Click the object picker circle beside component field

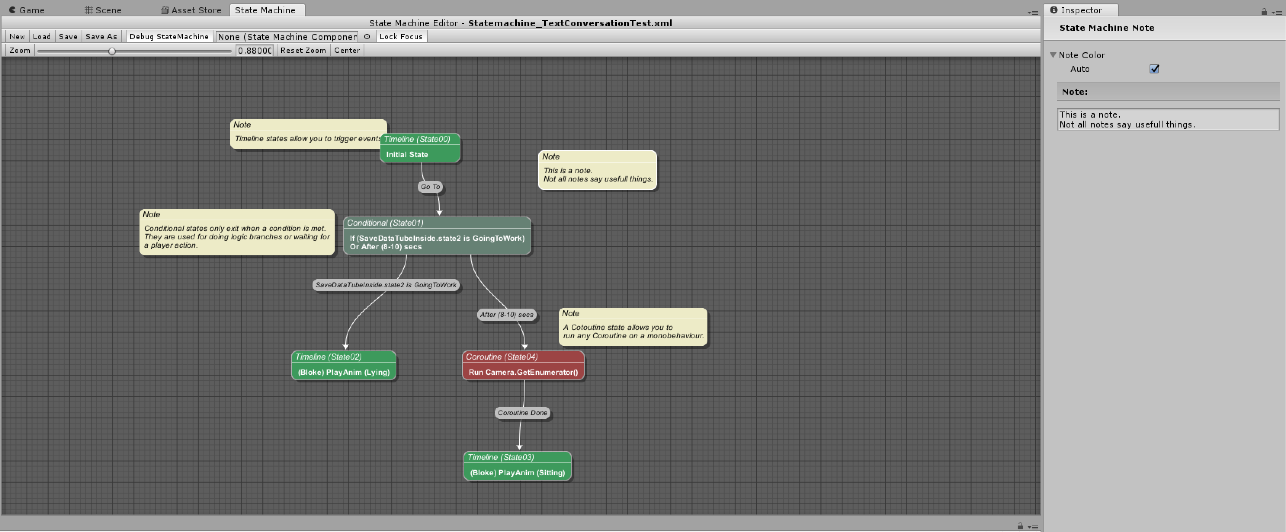click(x=367, y=37)
